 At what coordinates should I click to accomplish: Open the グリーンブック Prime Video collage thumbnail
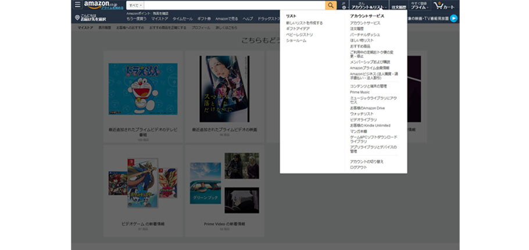point(224,183)
